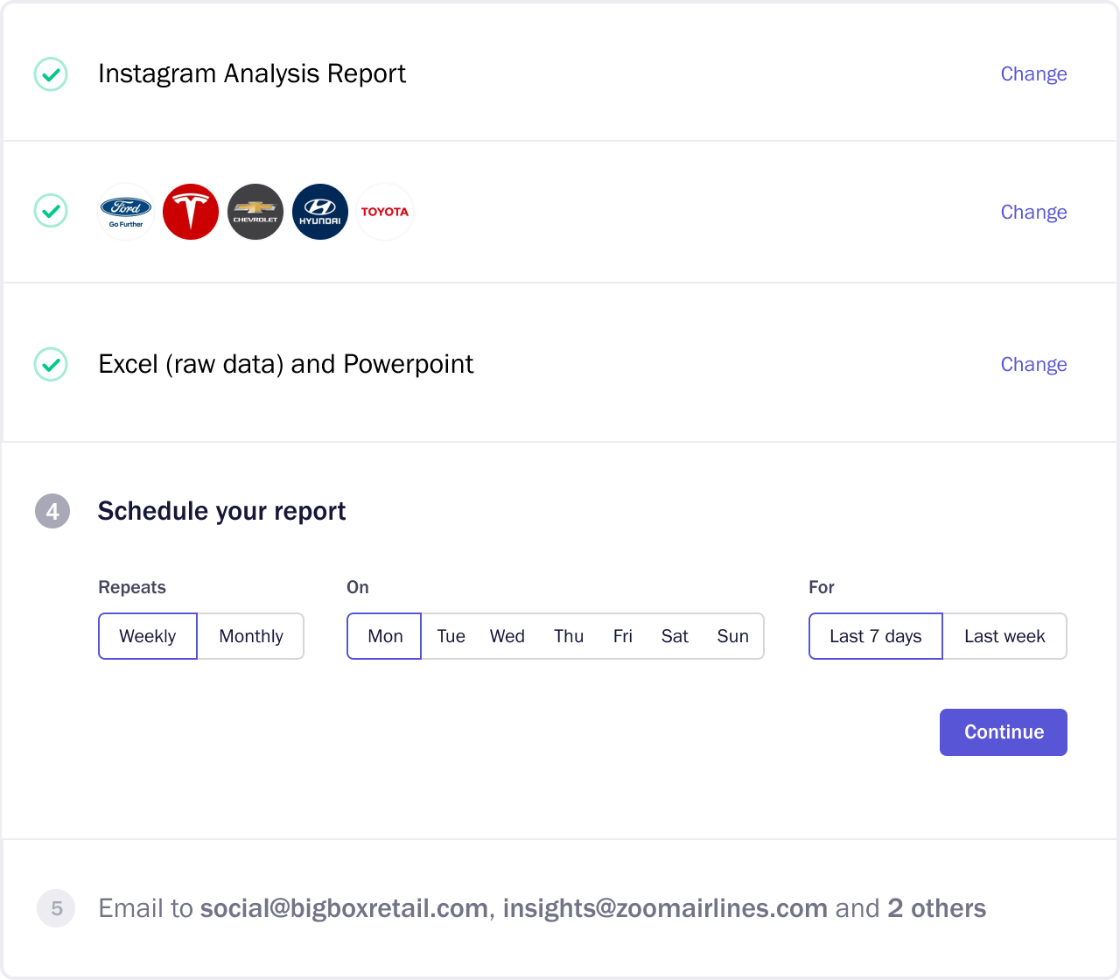
Task: Click the Hyundai brand logo
Action: [x=320, y=212]
